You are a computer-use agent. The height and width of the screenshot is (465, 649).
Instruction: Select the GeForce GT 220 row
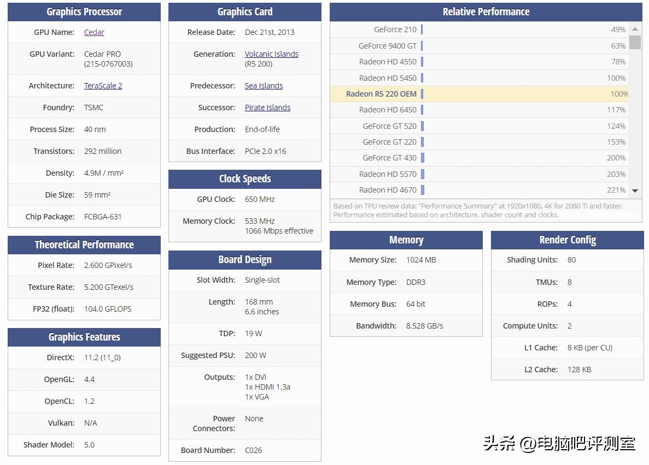tap(480, 142)
